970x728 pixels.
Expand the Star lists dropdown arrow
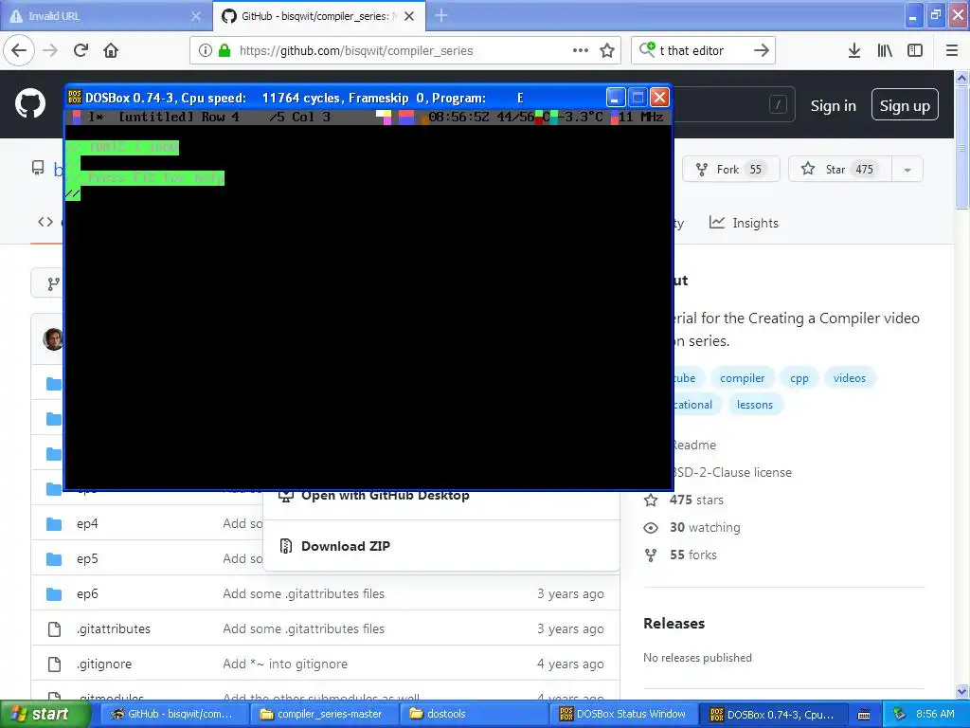point(907,169)
